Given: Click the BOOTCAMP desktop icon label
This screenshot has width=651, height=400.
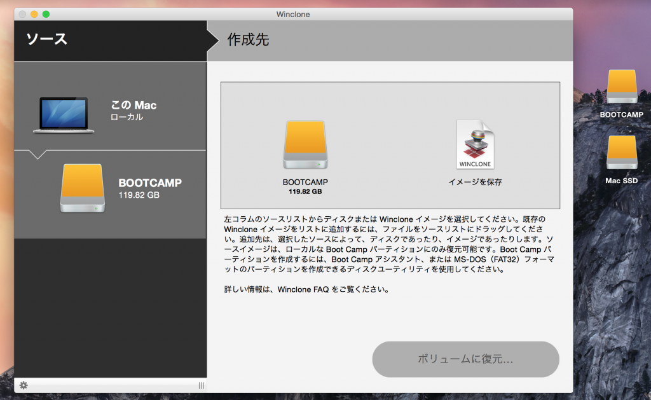Looking at the screenshot, I should coord(622,114).
